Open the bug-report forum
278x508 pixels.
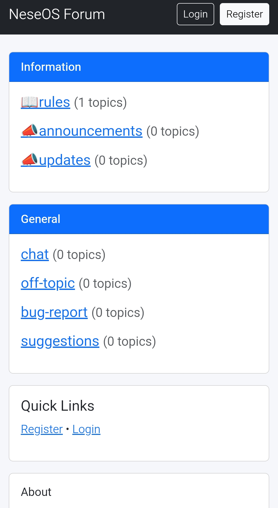click(x=54, y=312)
